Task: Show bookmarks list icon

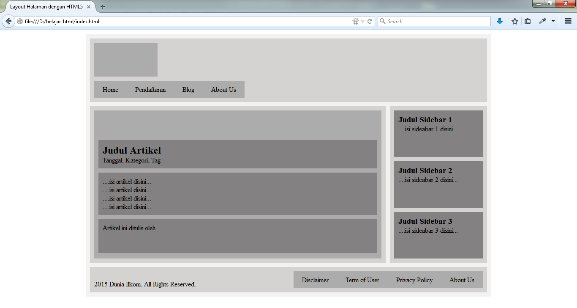Action: 528,21
